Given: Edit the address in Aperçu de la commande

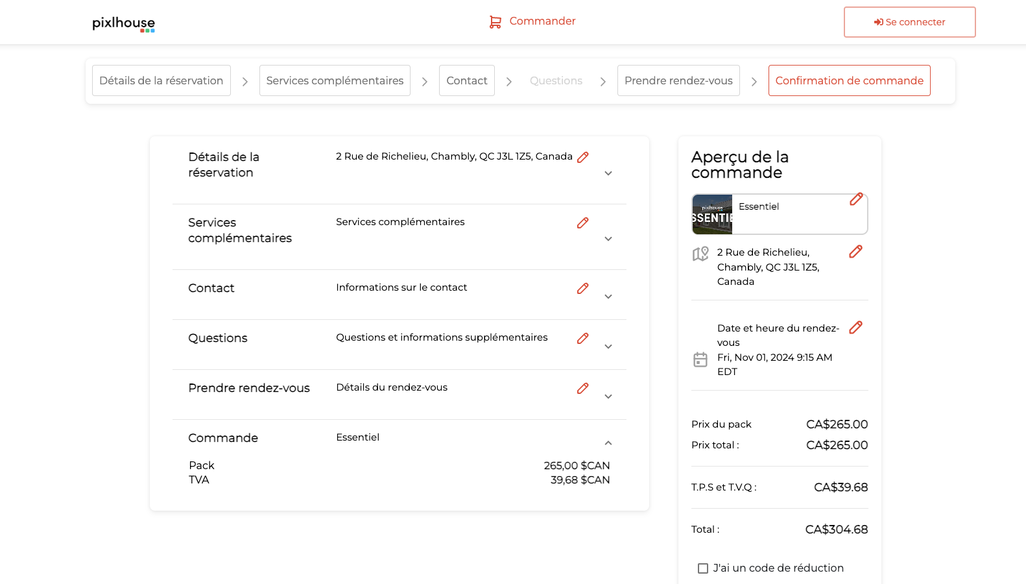Looking at the screenshot, I should point(855,251).
